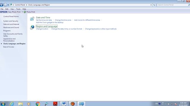Click the red-flagged icon in the tray
190x106 pixels.
[175, 104]
